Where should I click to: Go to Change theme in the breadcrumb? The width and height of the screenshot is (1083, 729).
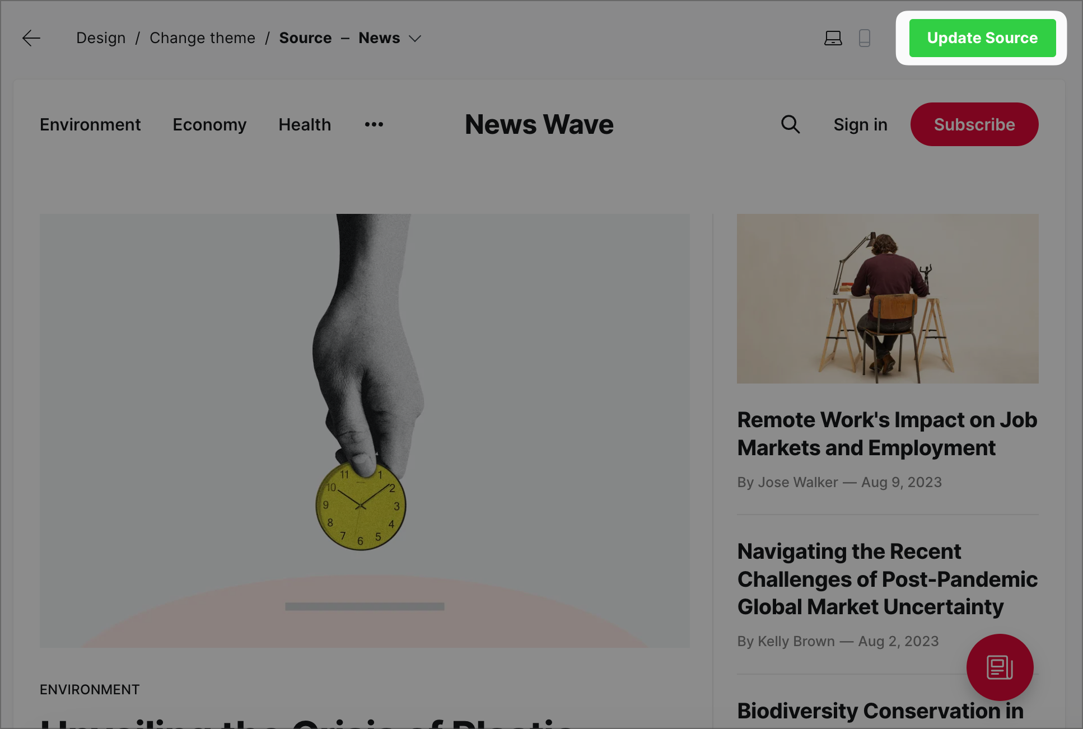coord(202,38)
